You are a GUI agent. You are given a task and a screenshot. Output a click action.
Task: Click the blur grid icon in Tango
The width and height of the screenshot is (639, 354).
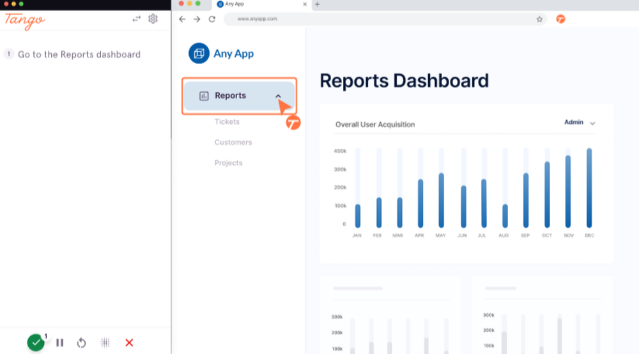105,343
